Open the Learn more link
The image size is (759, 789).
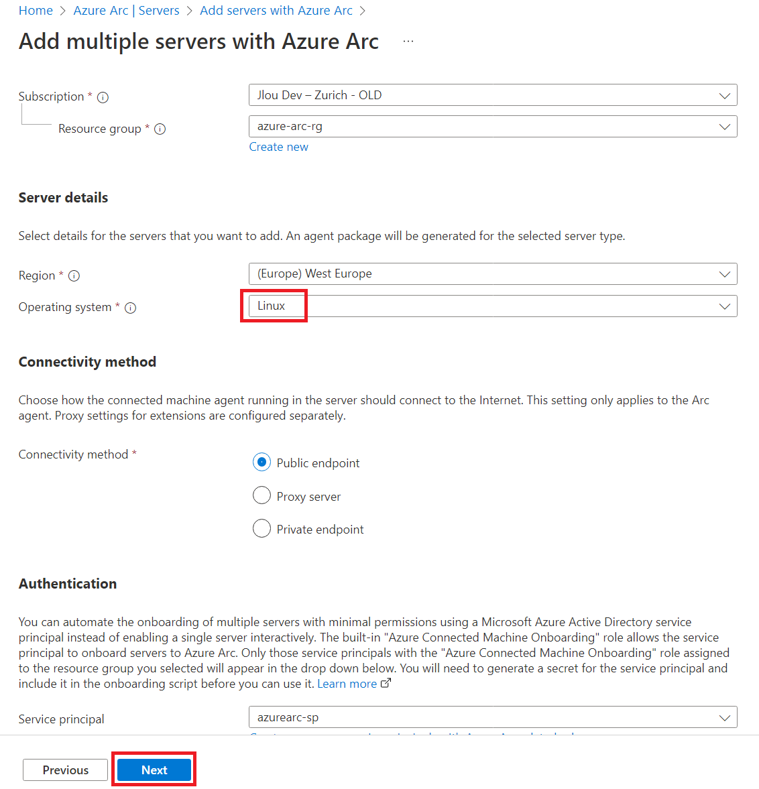347,684
